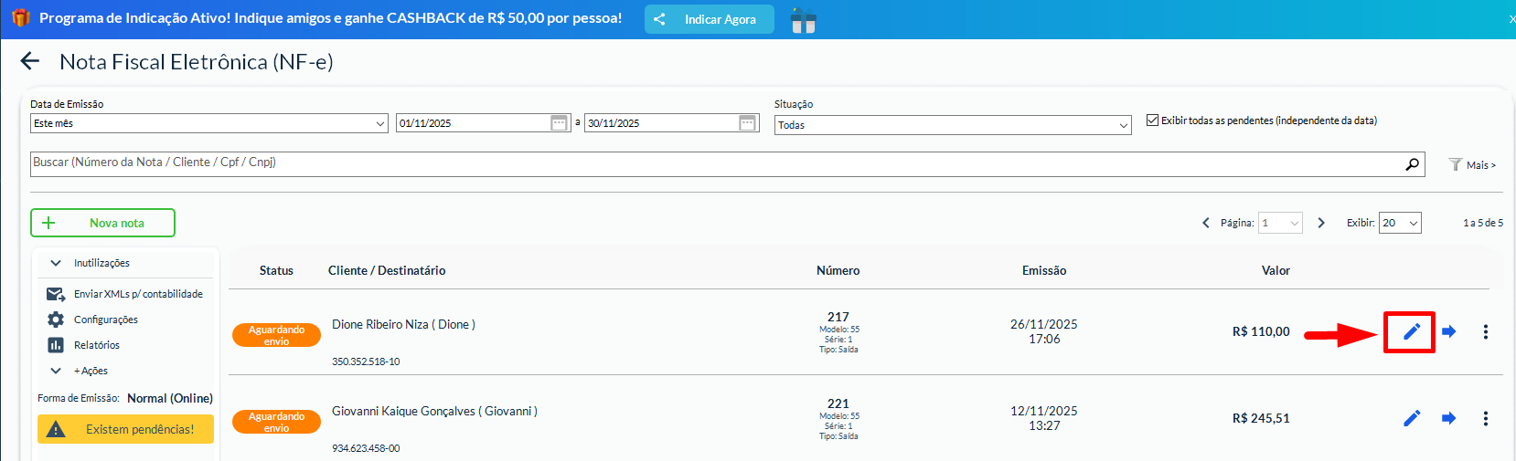The width and height of the screenshot is (1516, 461).
Task: Open the Situação 'Todas' dropdown
Action: tap(953, 125)
